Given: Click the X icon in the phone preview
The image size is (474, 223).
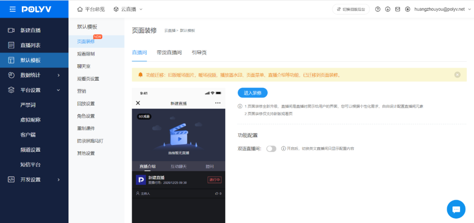Looking at the screenshot, I should click(138, 103).
